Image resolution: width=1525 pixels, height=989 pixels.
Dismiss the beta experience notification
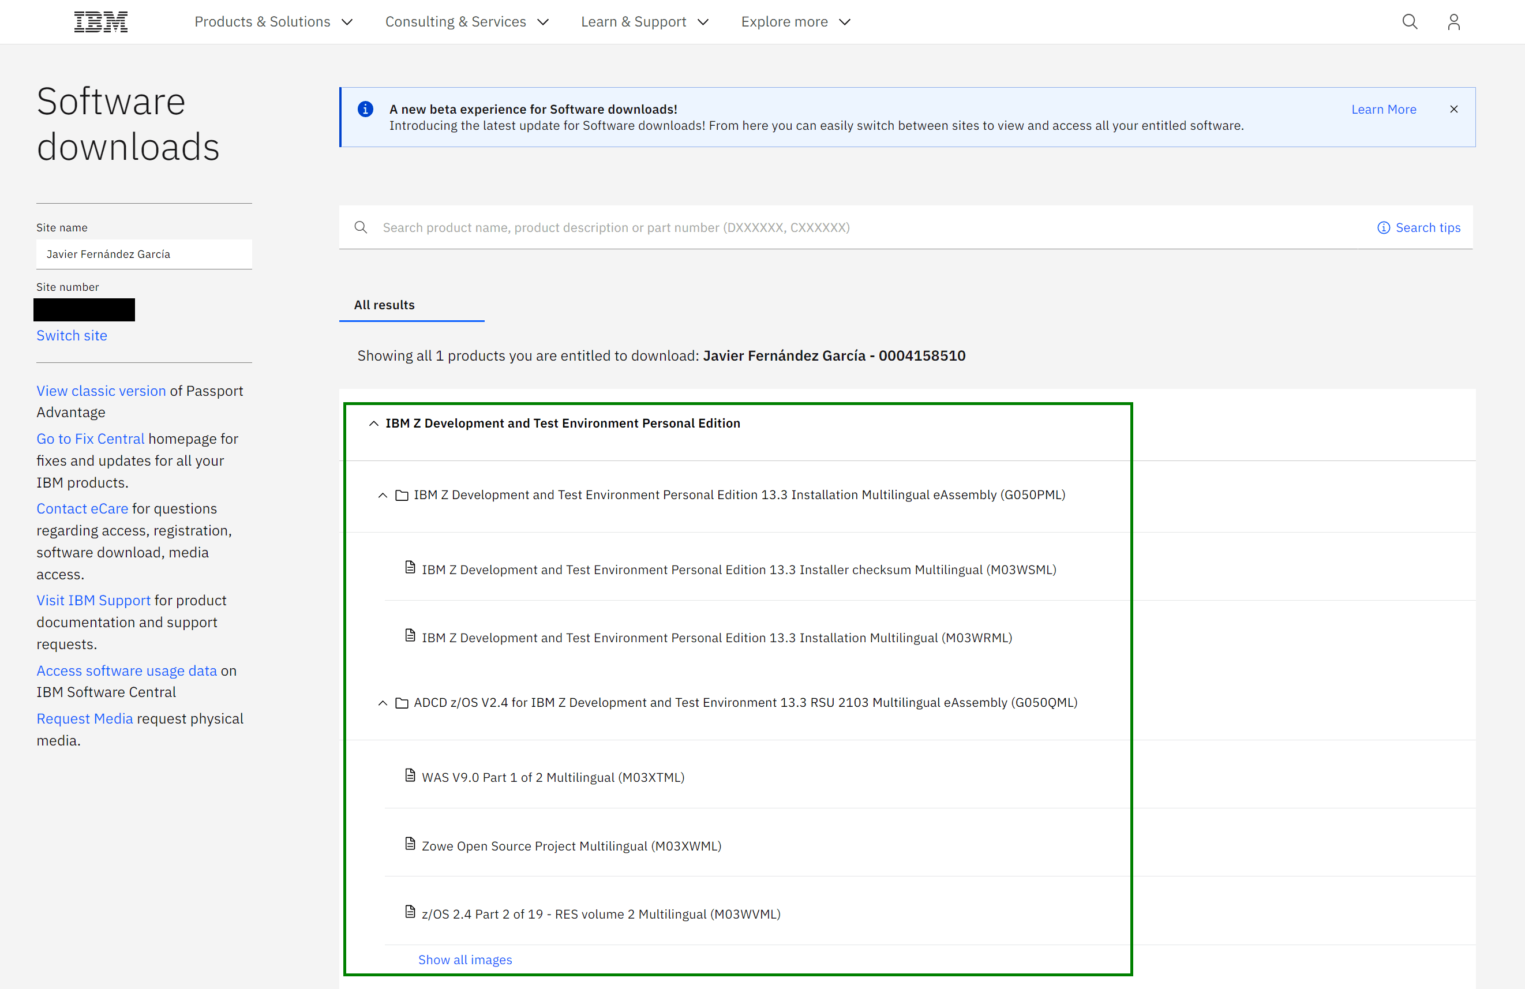coord(1453,110)
